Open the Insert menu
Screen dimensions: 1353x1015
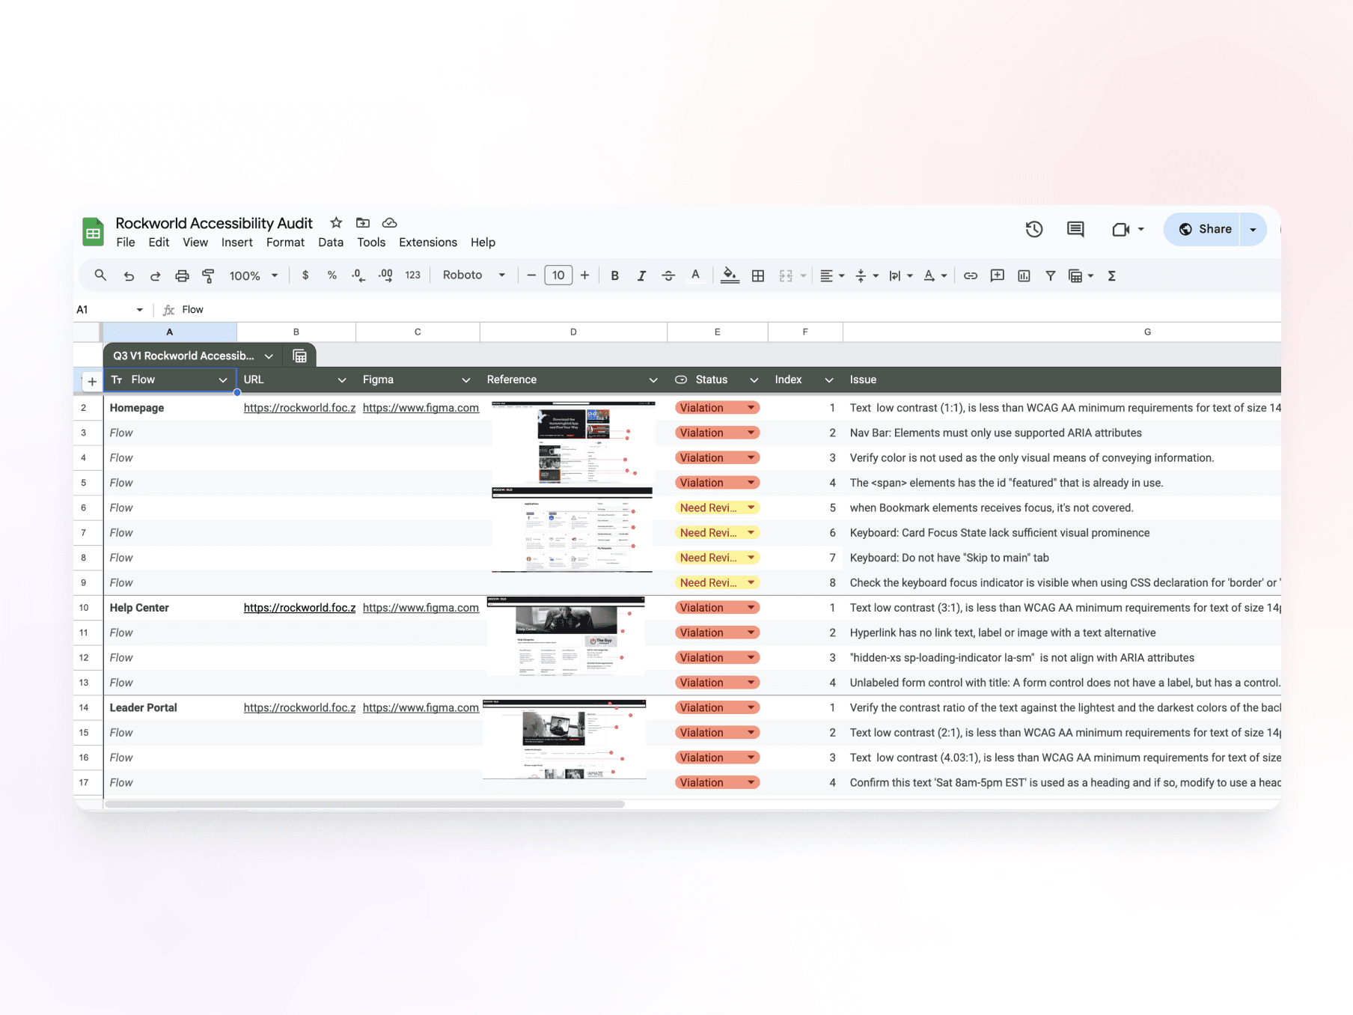[x=236, y=243]
